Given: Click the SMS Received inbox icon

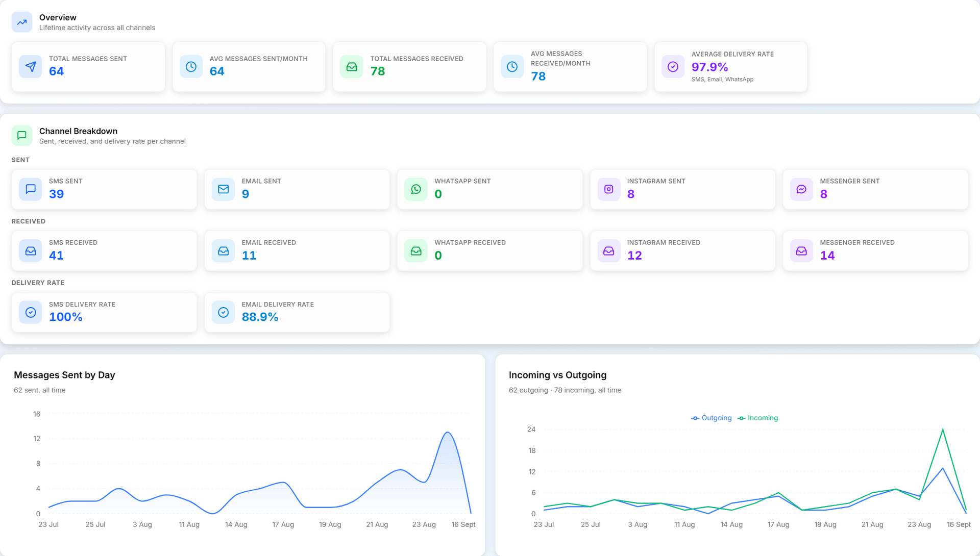Looking at the screenshot, I should click(31, 251).
